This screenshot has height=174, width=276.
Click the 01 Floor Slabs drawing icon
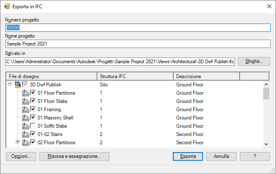tap(25, 101)
